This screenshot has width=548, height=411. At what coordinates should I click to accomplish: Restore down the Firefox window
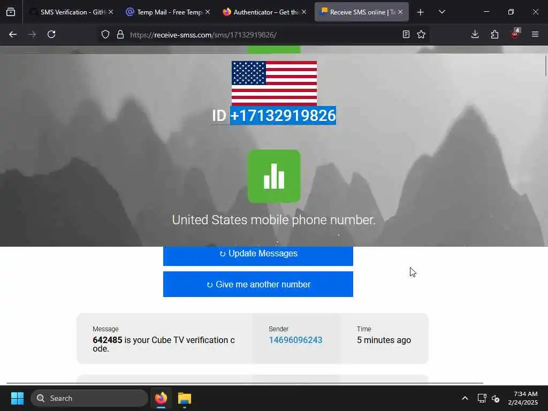[x=511, y=12]
